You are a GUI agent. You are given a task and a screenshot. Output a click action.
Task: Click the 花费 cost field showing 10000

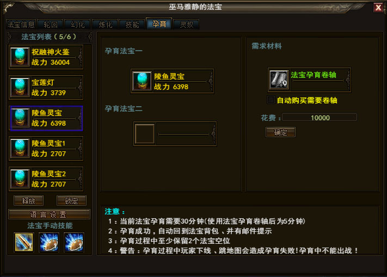pyautogui.click(x=320, y=118)
